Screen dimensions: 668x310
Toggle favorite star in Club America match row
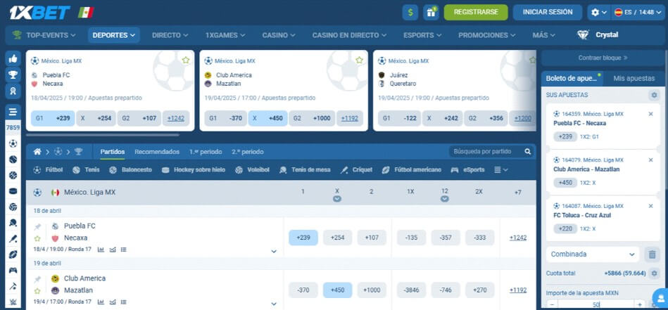37,291
